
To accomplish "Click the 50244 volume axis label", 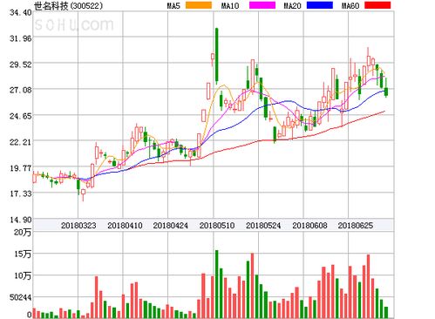I will click(x=20, y=297).
